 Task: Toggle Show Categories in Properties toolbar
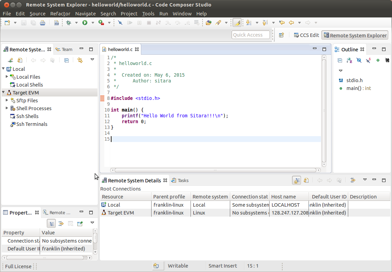pos(51,223)
